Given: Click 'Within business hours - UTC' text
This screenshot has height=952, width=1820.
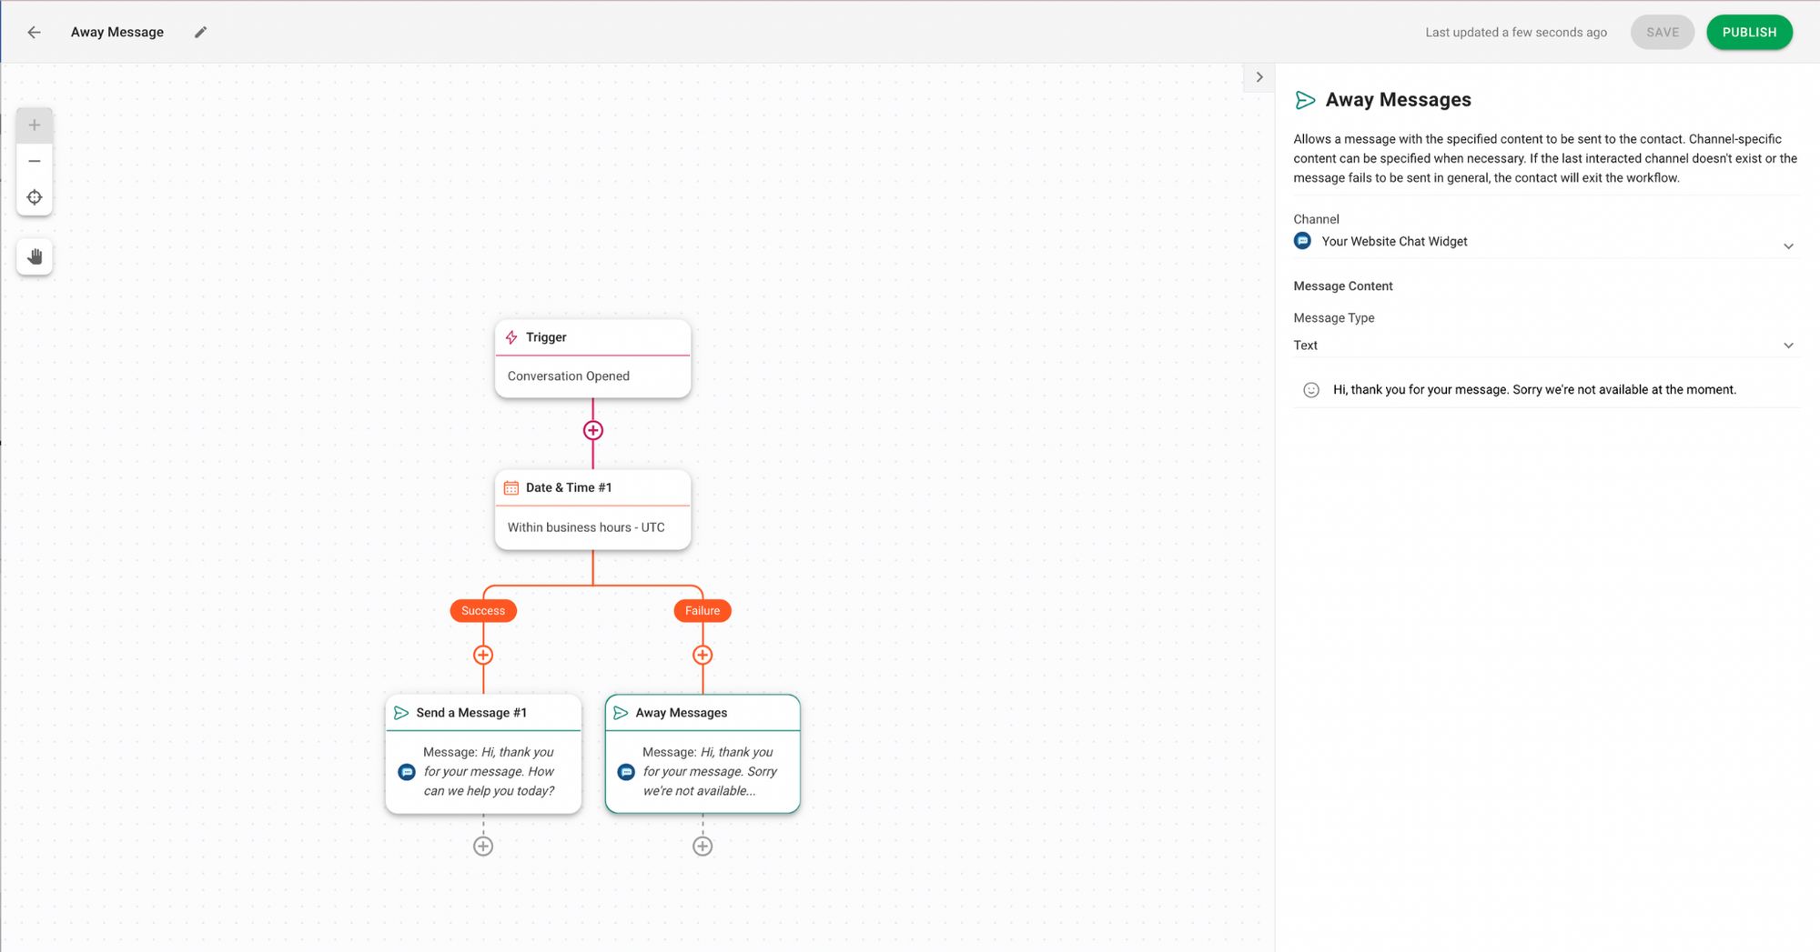Looking at the screenshot, I should [x=586, y=527].
